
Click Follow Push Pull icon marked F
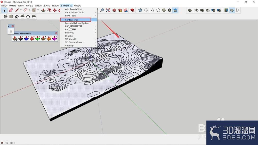pyautogui.click(x=55, y=38)
